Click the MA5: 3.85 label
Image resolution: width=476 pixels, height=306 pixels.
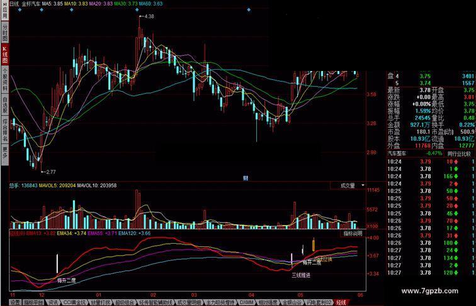pyautogui.click(x=52, y=4)
